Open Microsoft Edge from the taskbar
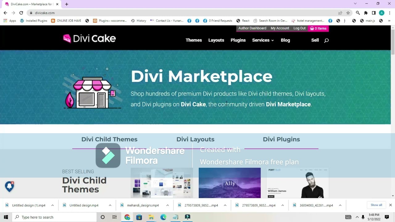 pyautogui.click(x=163, y=217)
